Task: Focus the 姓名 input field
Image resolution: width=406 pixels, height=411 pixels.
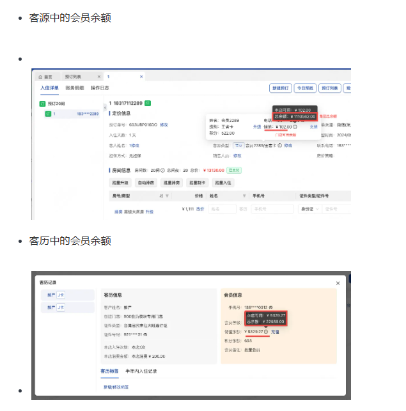Action: point(222,209)
